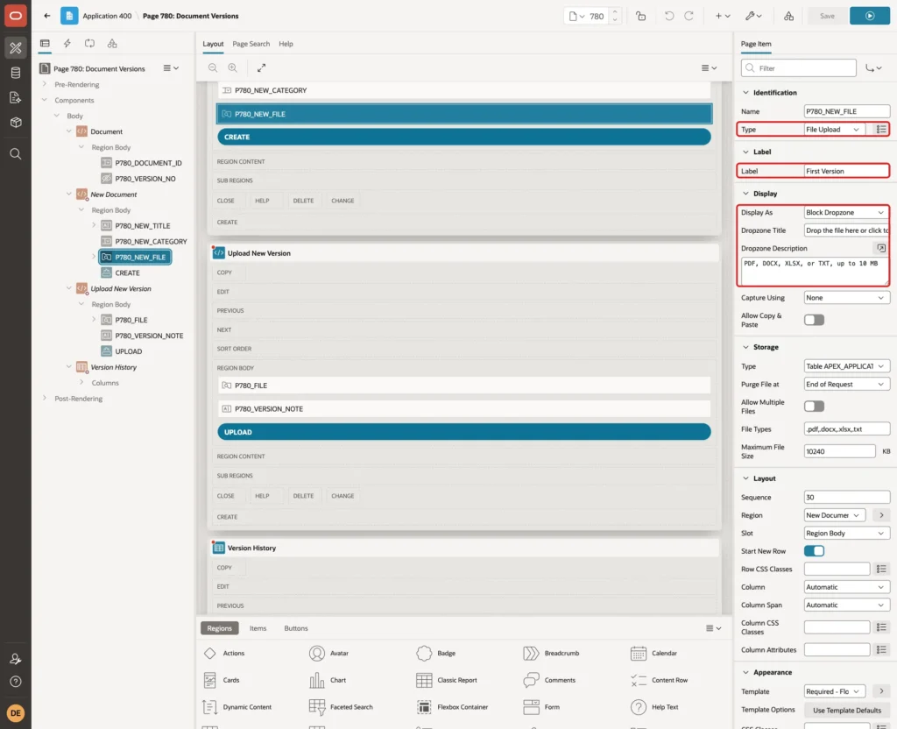The height and width of the screenshot is (729, 897).
Task: Expand the Pre-Rendering tree node
Action: [x=45, y=84]
